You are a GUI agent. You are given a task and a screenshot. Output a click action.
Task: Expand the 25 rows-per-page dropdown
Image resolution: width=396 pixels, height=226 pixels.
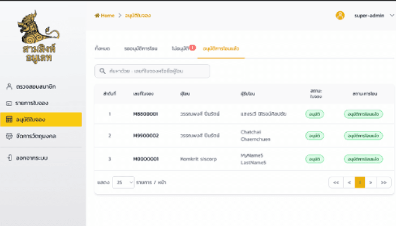123,182
